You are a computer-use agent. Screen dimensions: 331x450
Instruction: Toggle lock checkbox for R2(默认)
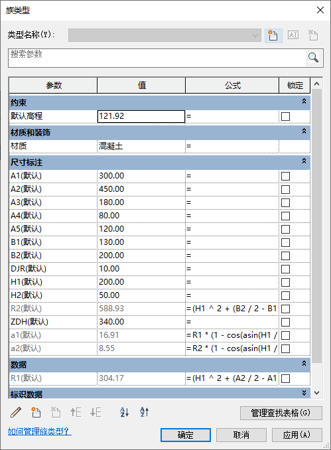[x=285, y=309]
